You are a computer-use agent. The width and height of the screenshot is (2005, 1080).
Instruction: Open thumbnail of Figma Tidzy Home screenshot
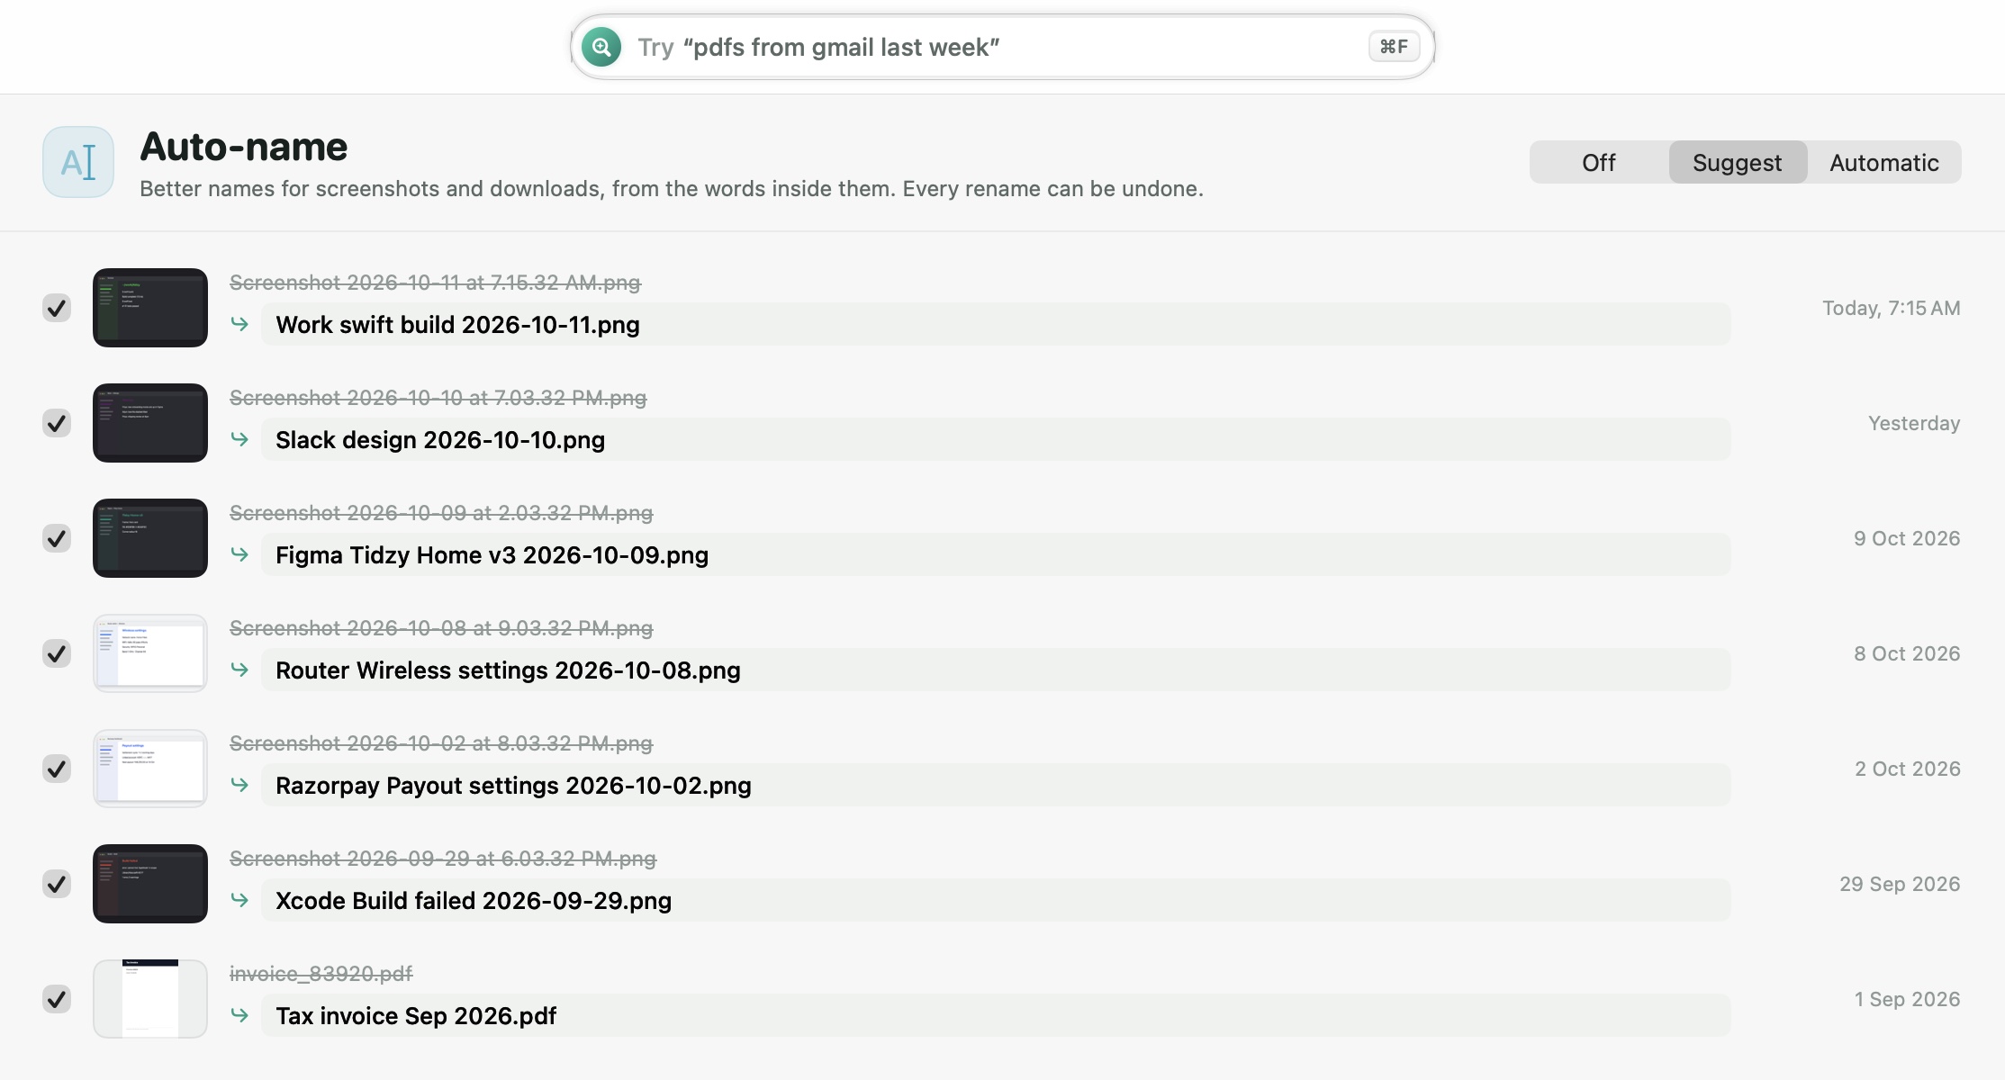[x=150, y=538]
